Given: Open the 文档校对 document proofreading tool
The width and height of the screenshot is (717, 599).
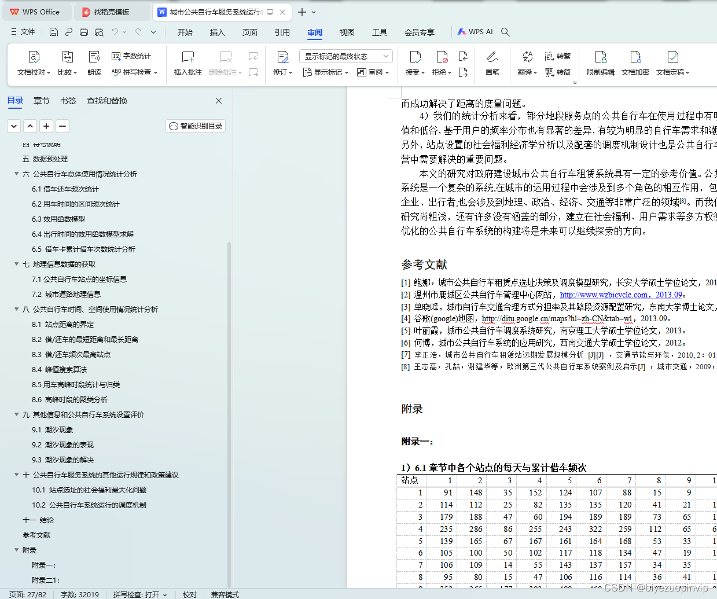Looking at the screenshot, I should pos(34,63).
